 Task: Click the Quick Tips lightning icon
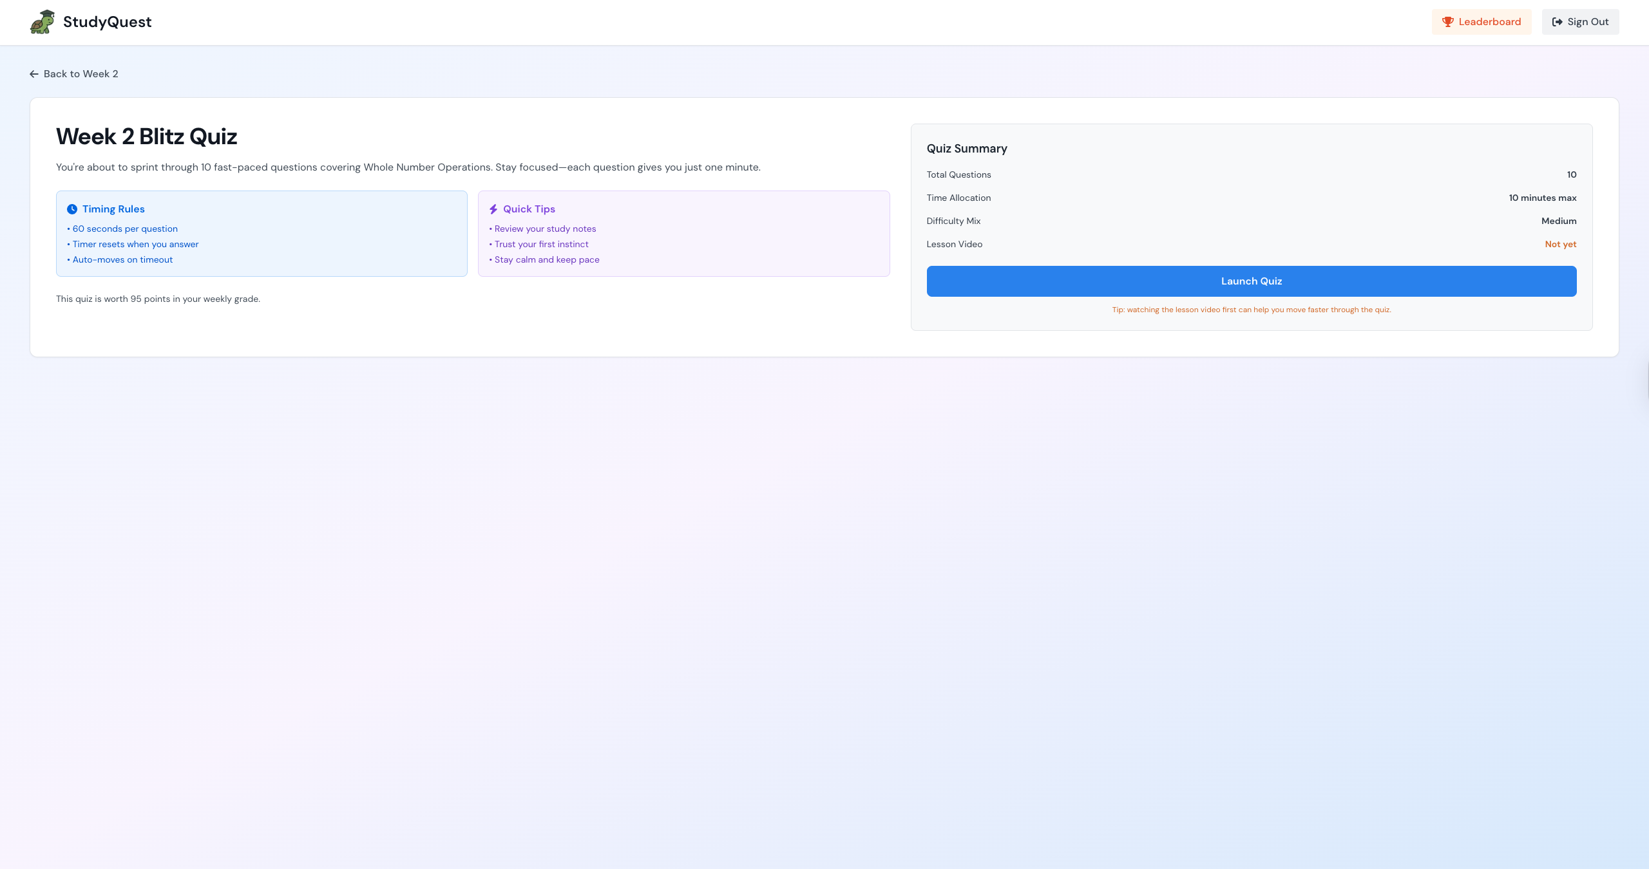(493, 209)
